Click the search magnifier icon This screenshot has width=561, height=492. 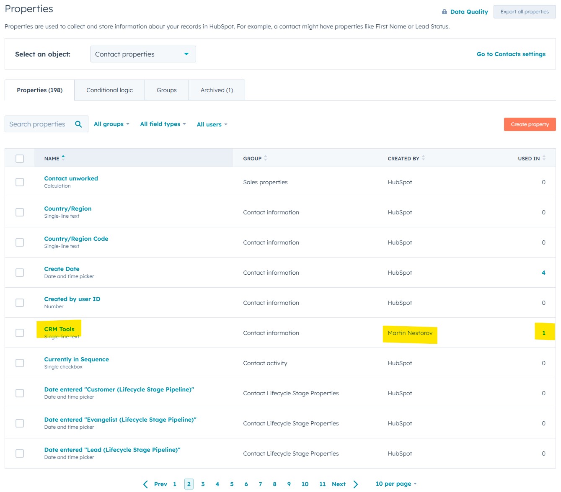tap(78, 124)
